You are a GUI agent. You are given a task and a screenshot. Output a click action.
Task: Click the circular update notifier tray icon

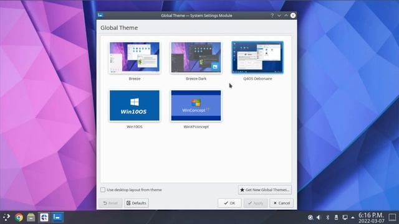(x=310, y=217)
